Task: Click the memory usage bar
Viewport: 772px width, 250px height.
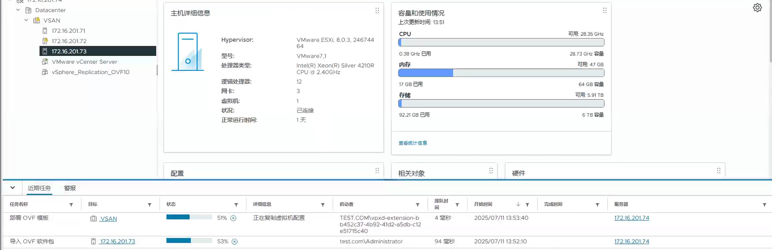Action: coord(501,73)
